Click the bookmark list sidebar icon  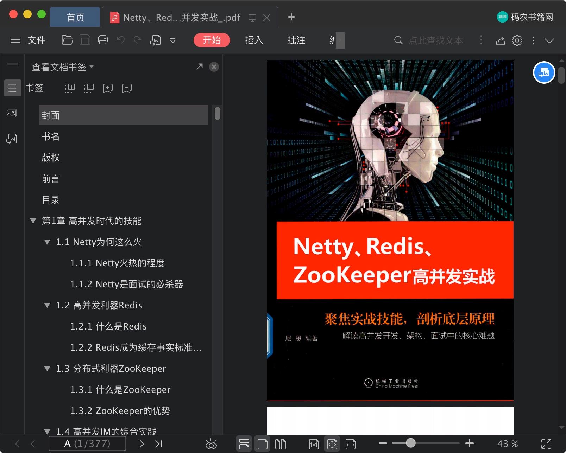pyautogui.click(x=12, y=88)
